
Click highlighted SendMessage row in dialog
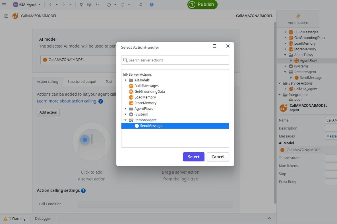click(175, 126)
